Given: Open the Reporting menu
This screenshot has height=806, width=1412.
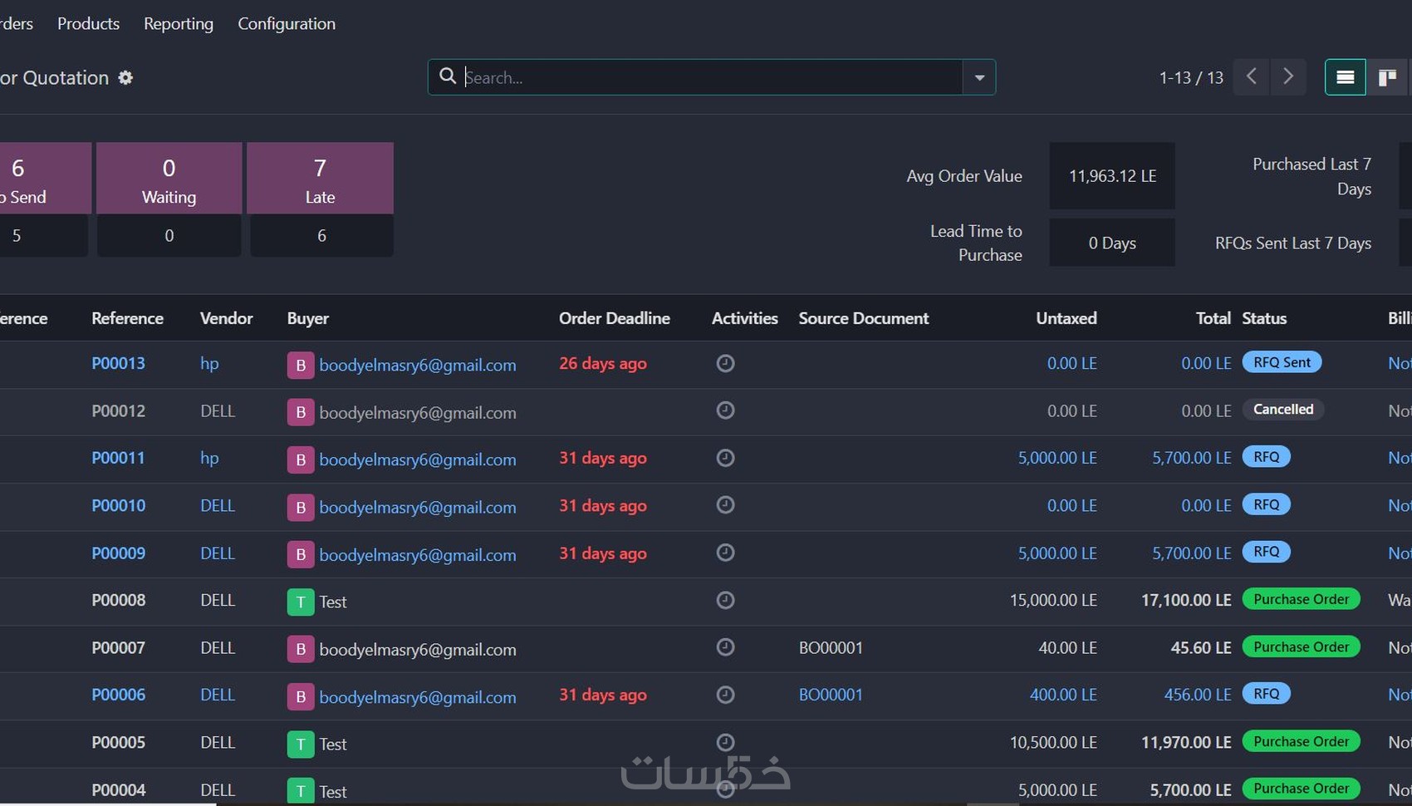Looking at the screenshot, I should pos(179,23).
